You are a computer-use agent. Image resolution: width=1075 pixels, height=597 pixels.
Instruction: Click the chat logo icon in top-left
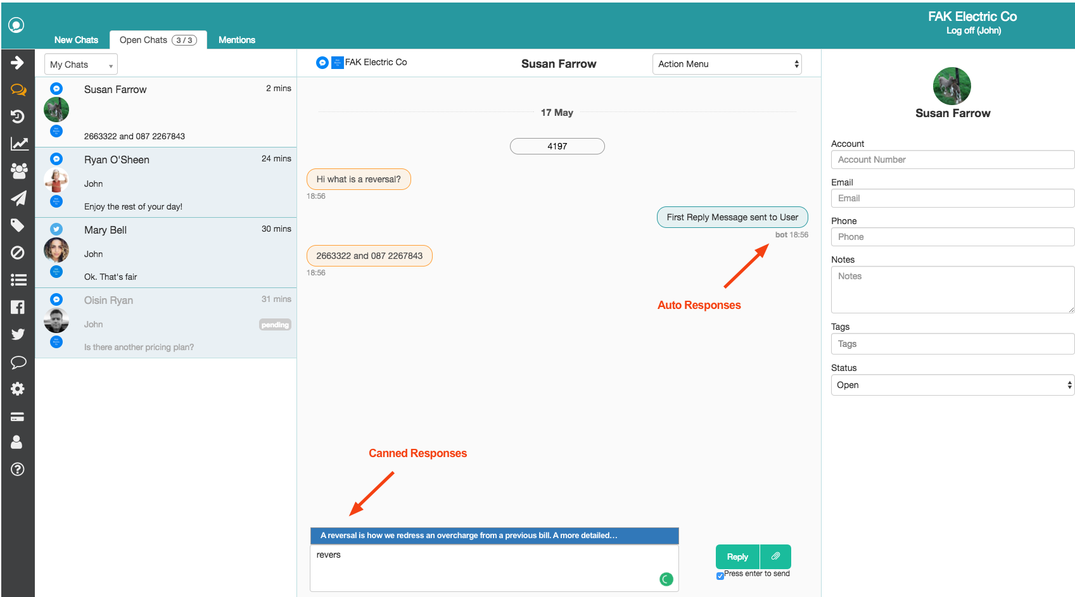coord(16,25)
